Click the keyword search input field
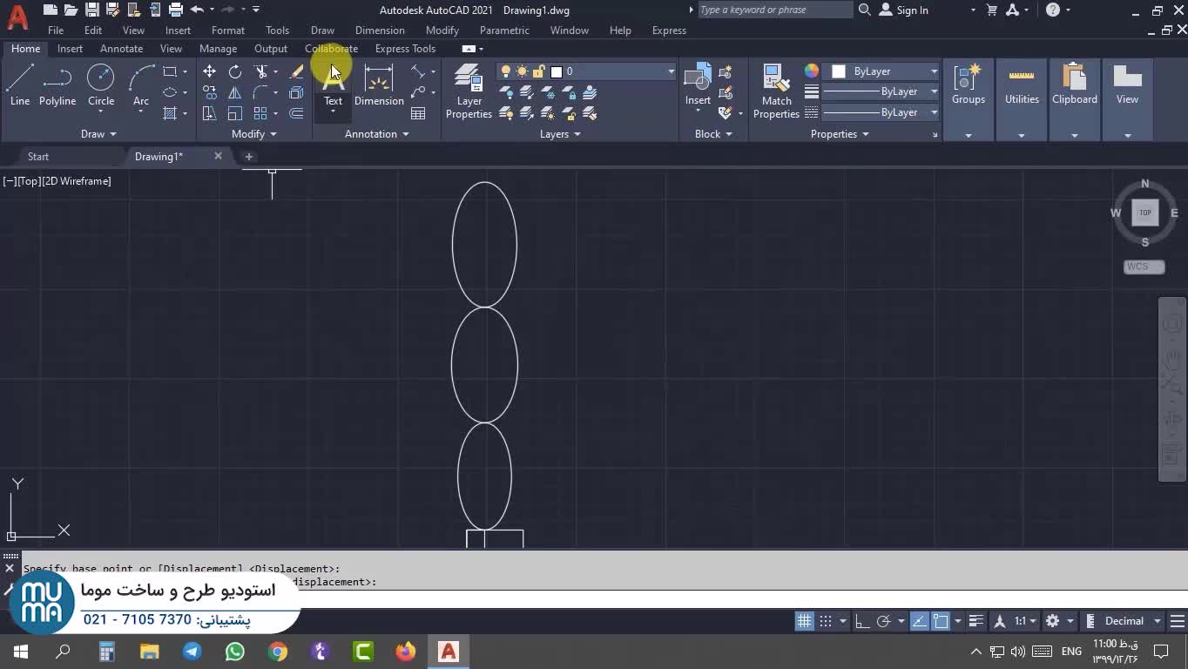The image size is (1188, 669). tap(773, 10)
